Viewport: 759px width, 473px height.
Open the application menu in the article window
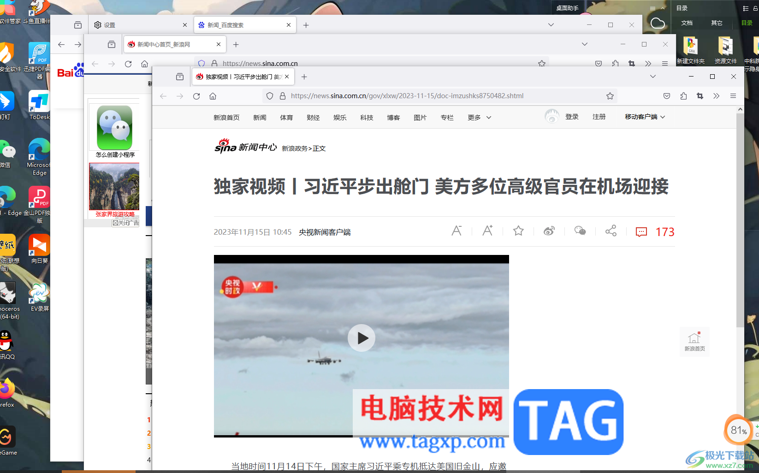tap(733, 96)
